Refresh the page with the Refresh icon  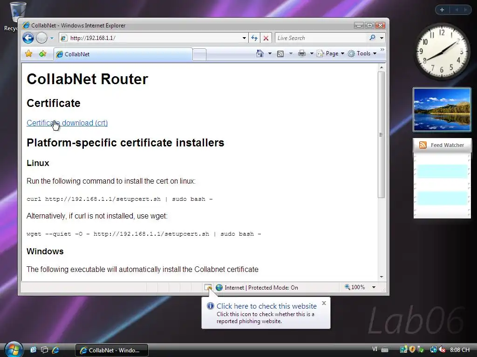(254, 38)
